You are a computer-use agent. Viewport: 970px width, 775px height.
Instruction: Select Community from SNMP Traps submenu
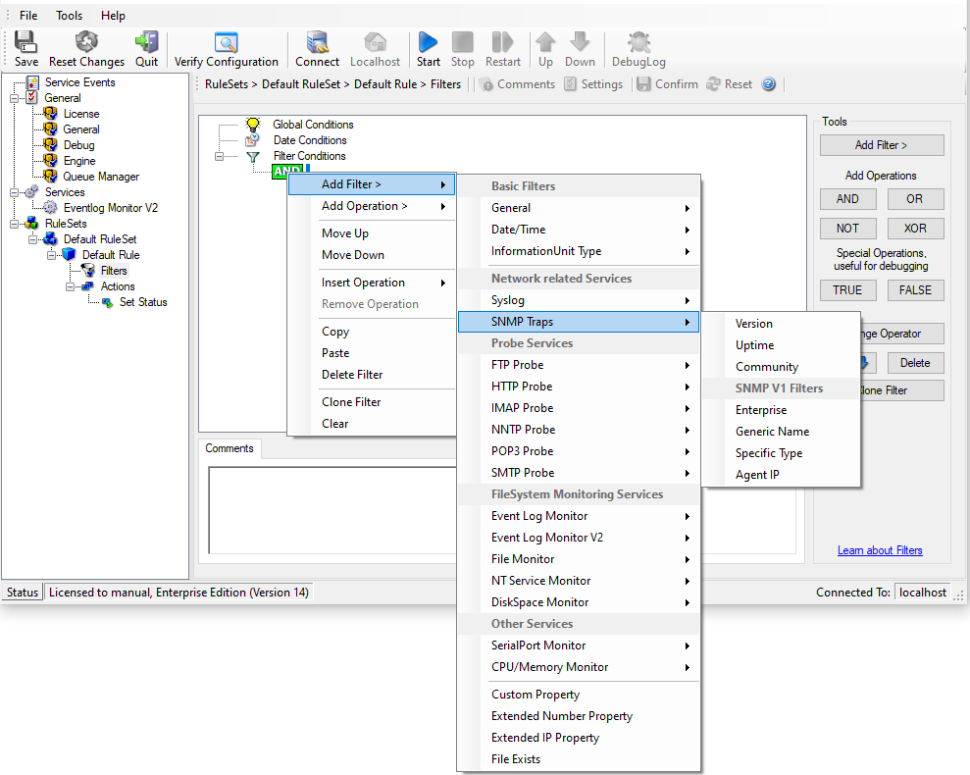(766, 367)
